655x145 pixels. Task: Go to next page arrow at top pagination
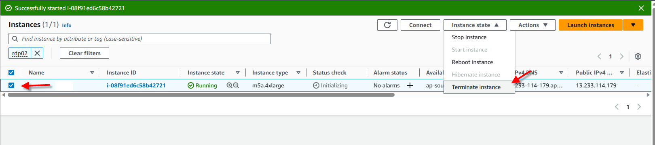pyautogui.click(x=622, y=56)
